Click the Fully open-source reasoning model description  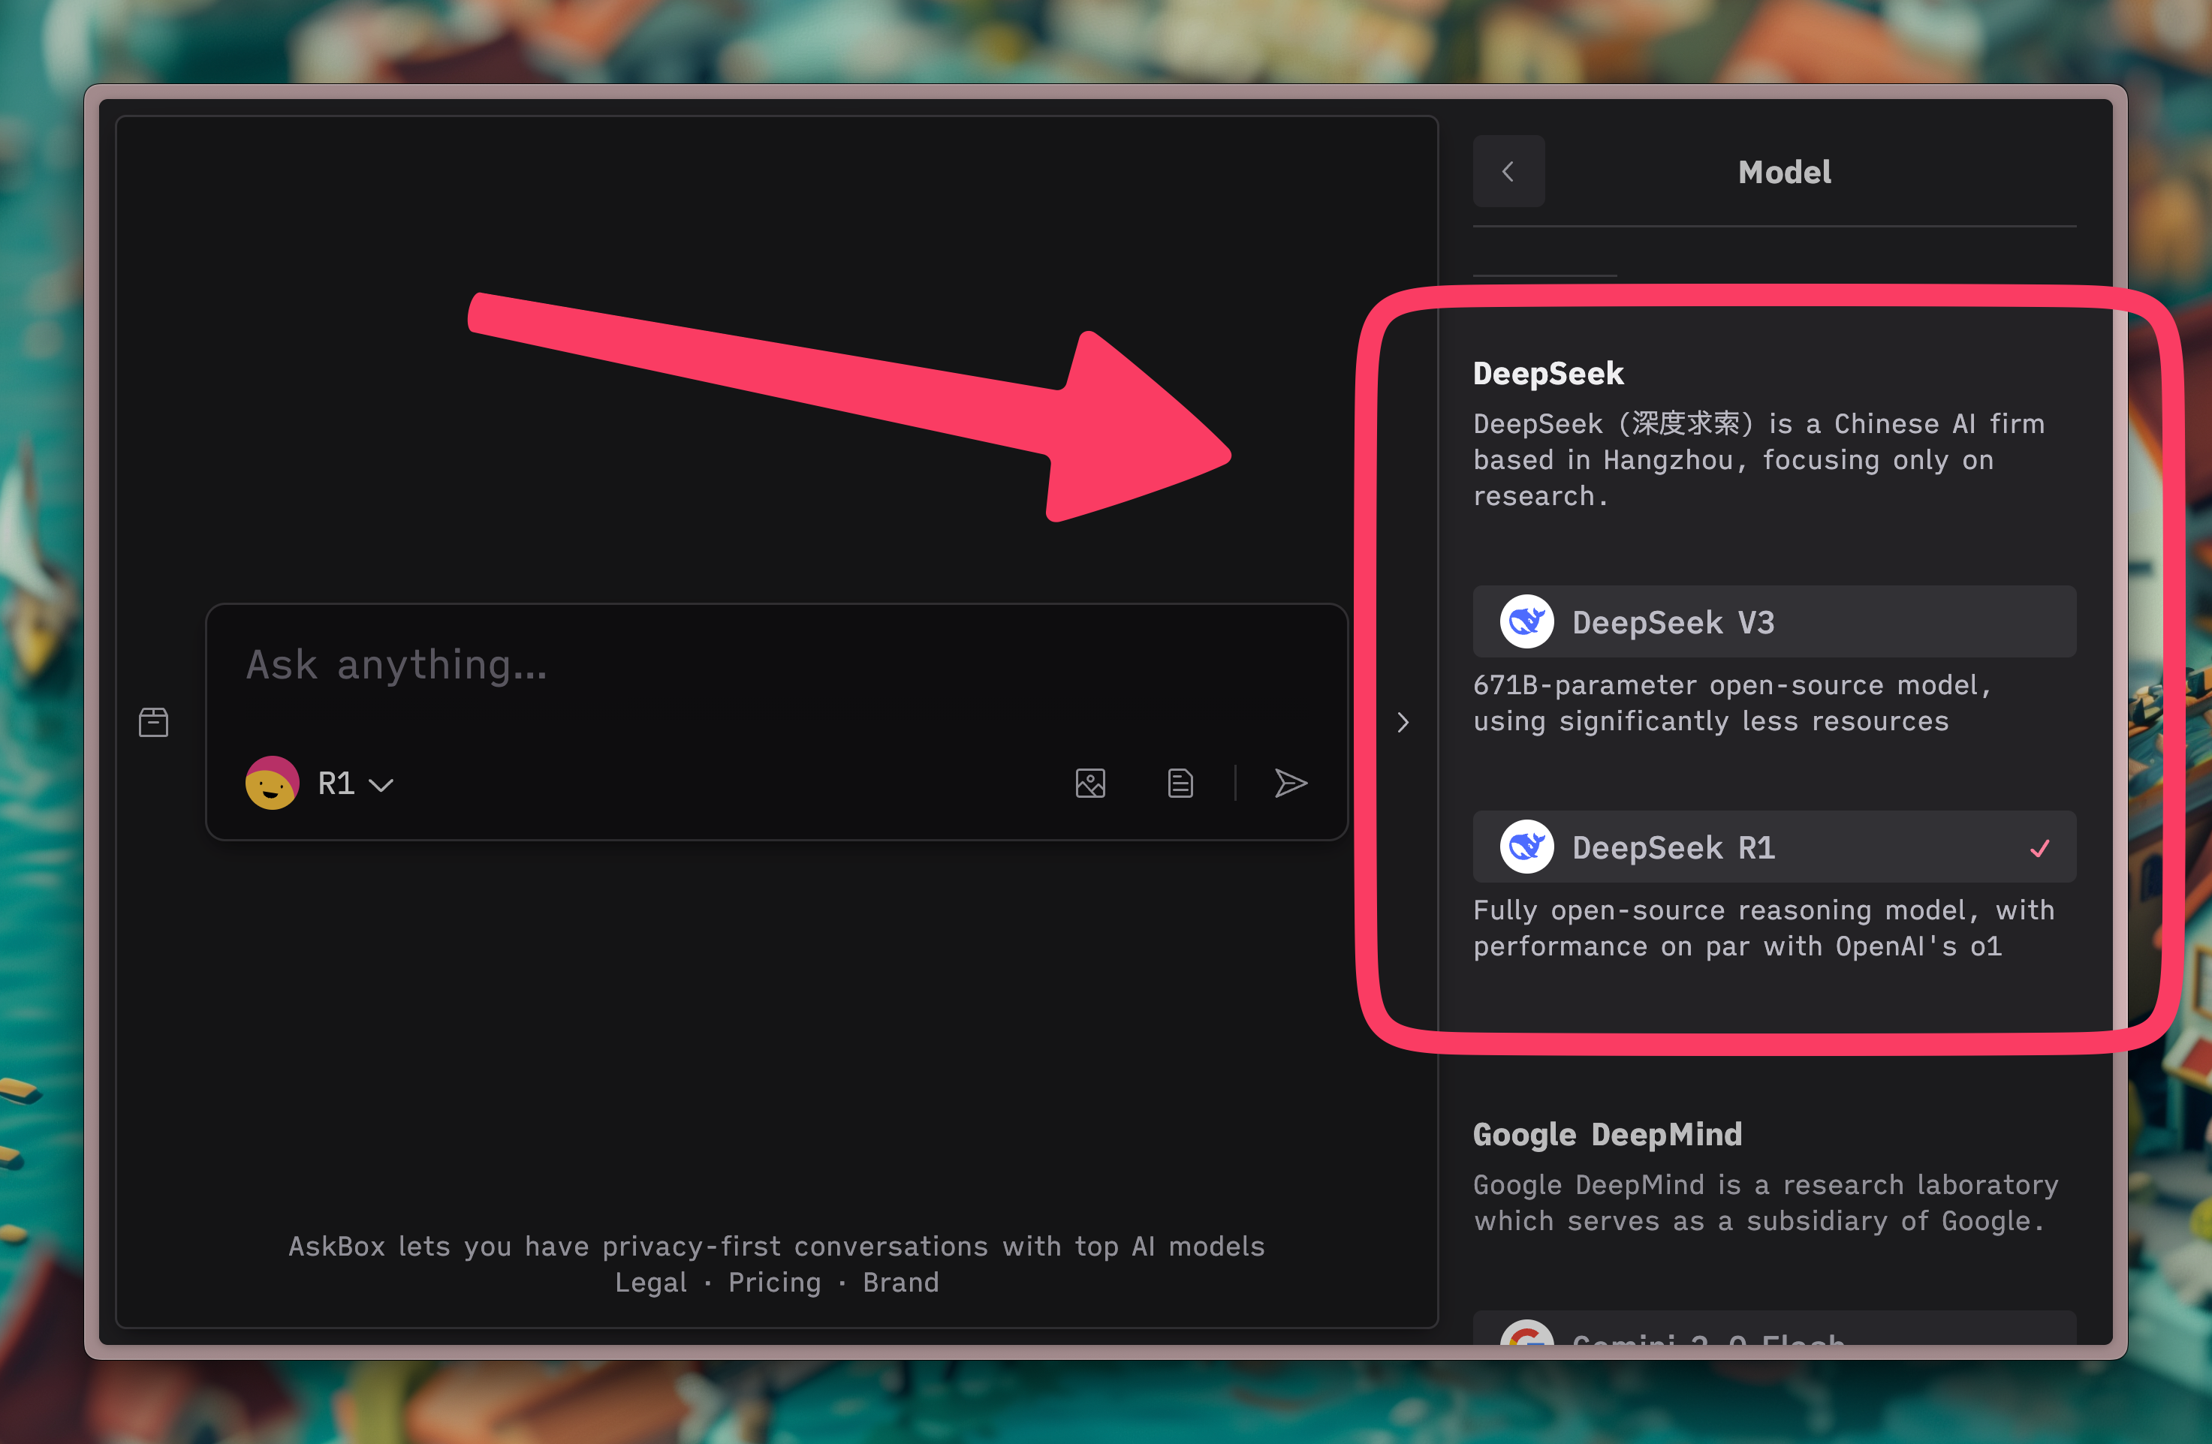click(1764, 928)
